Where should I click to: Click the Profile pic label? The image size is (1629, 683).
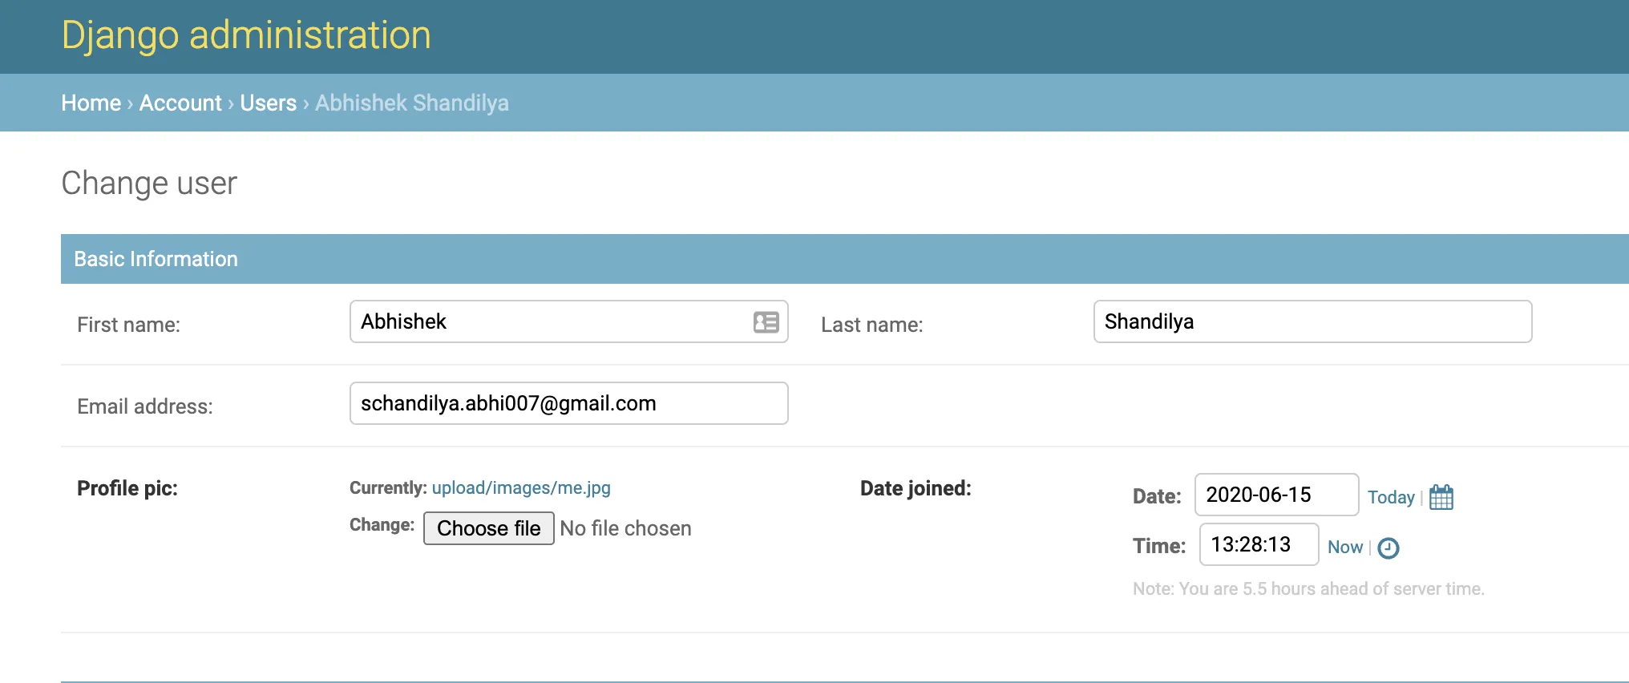tap(127, 488)
